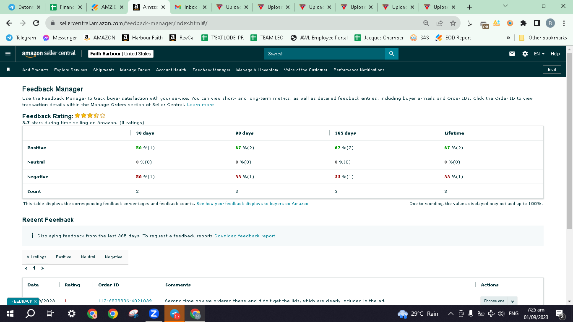
Task: Open a new browser tab
Action: 469,7
